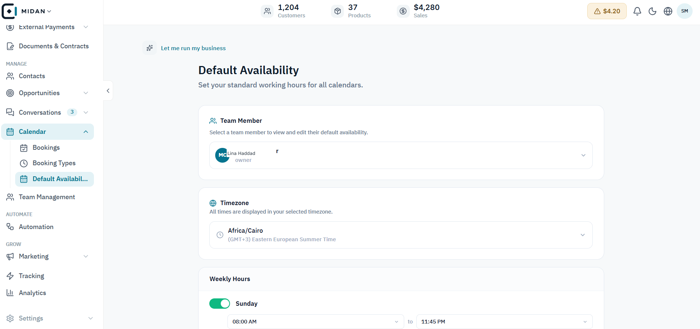This screenshot has height=329, width=700.
Task: Click the $4,280 Sales stat
Action: click(418, 11)
